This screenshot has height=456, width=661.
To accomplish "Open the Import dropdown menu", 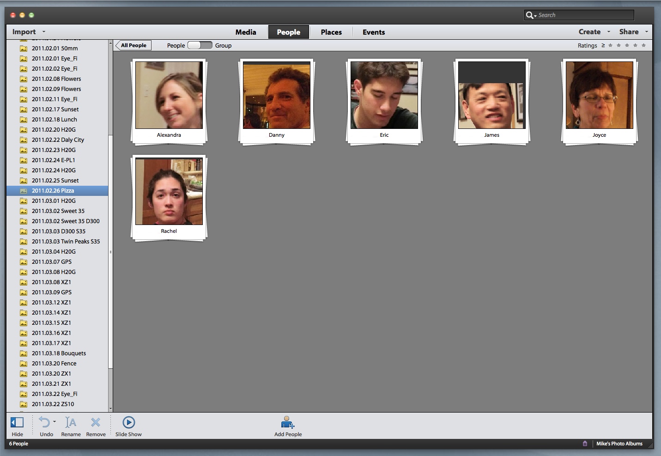I will (29, 32).
